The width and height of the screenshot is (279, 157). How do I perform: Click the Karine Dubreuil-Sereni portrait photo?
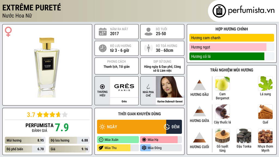(x=170, y=87)
